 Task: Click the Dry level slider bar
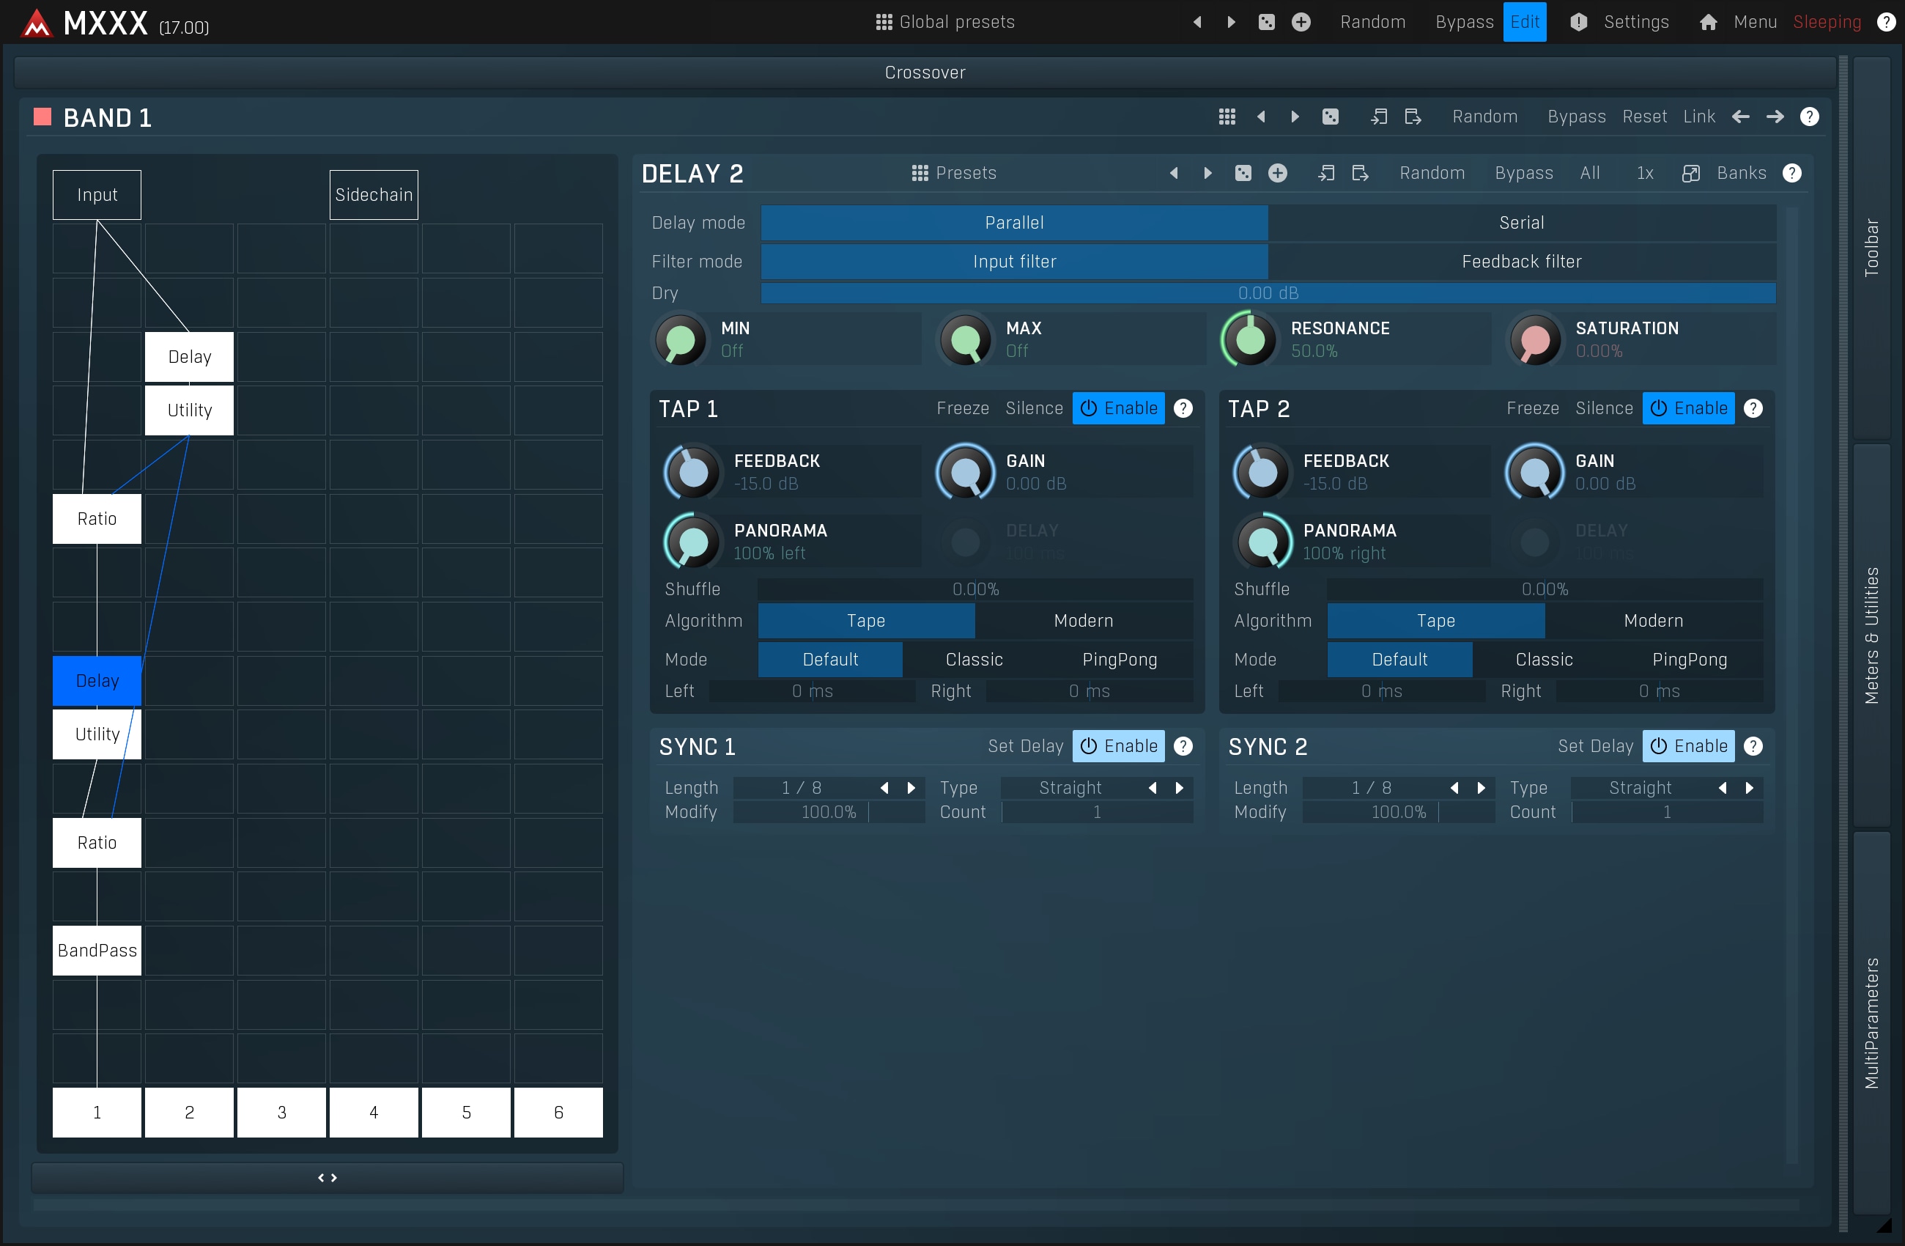pos(1268,293)
